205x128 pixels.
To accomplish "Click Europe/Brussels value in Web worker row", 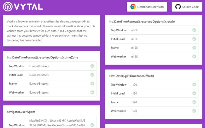I will pyautogui.click(x=39, y=93).
